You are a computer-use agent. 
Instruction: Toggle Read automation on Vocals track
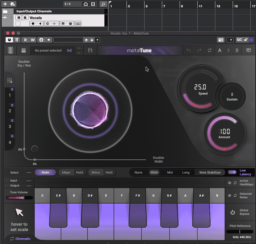pos(63,24)
